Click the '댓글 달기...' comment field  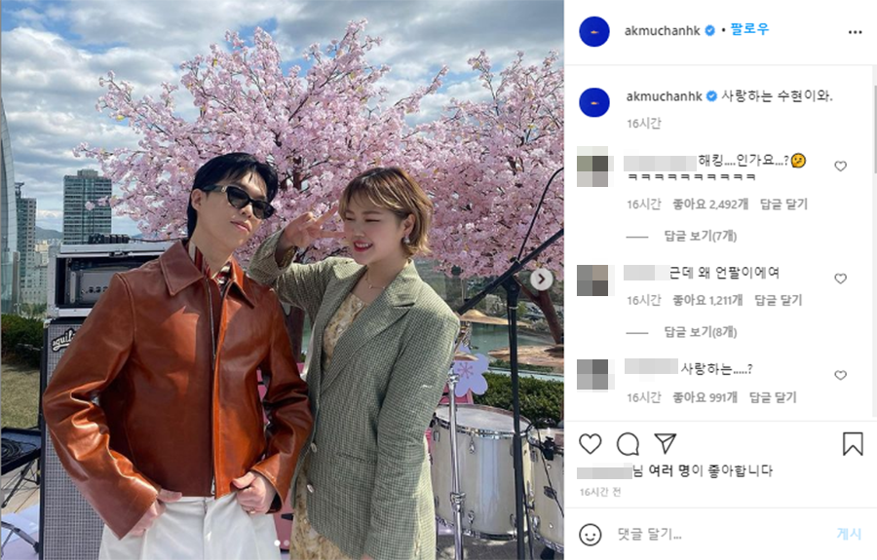721,535
